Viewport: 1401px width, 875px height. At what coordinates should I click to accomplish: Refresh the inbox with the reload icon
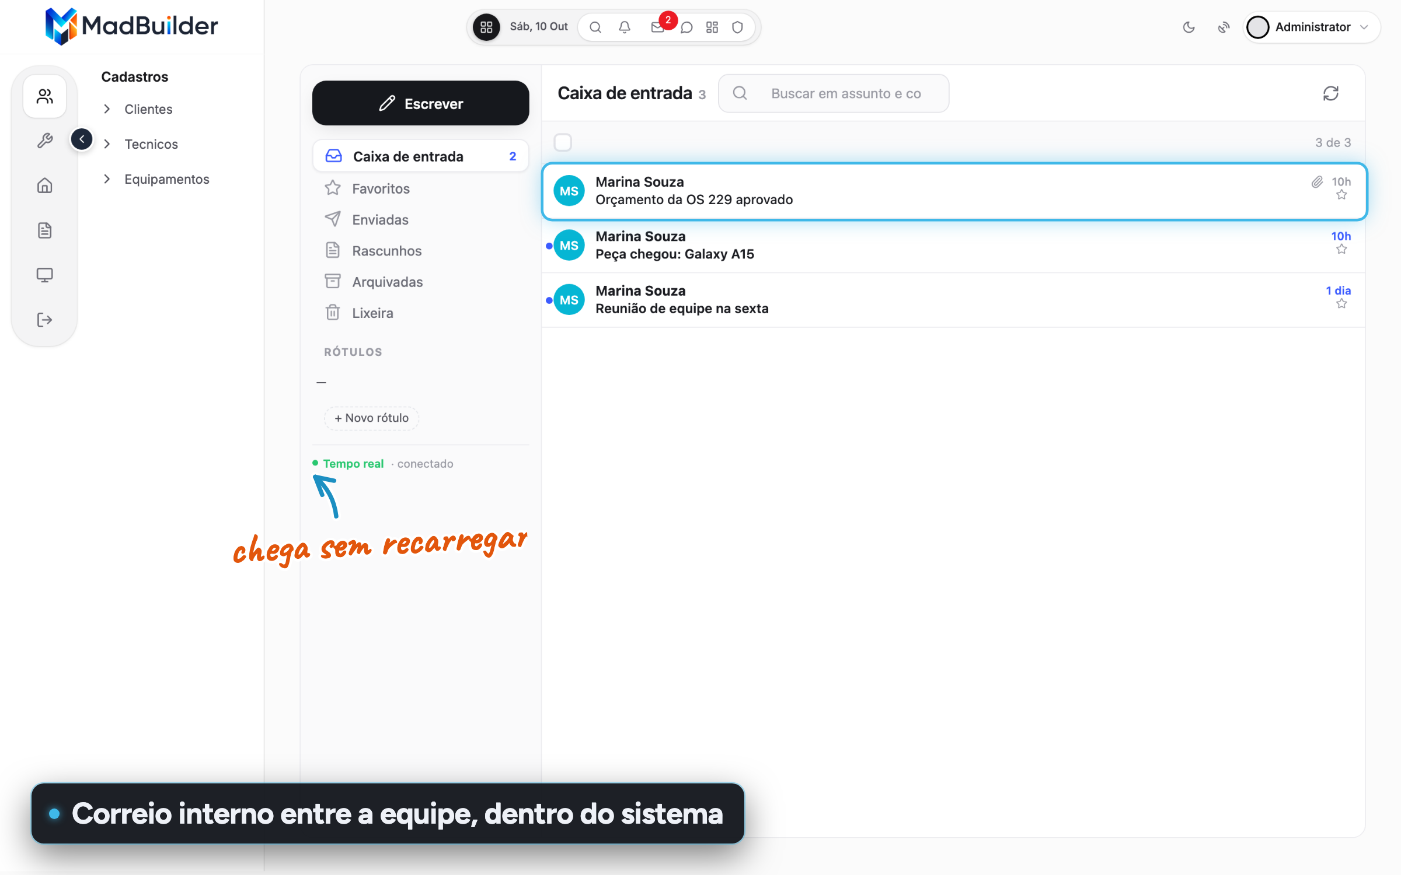[1330, 93]
